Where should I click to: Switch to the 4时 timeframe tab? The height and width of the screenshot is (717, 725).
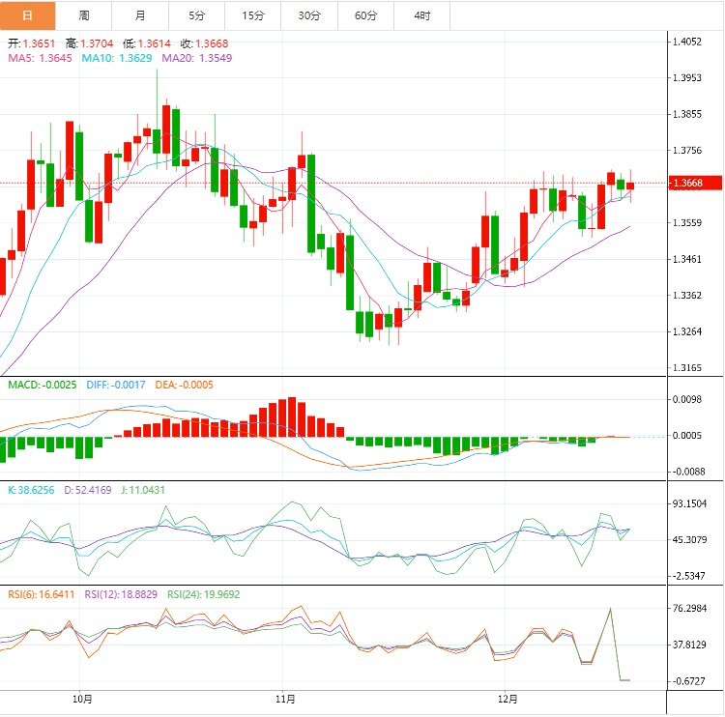(422, 15)
